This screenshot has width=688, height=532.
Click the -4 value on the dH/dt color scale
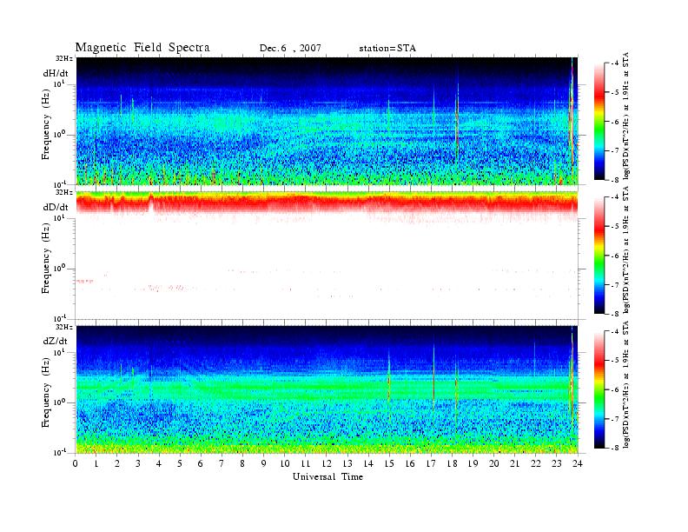[614, 63]
